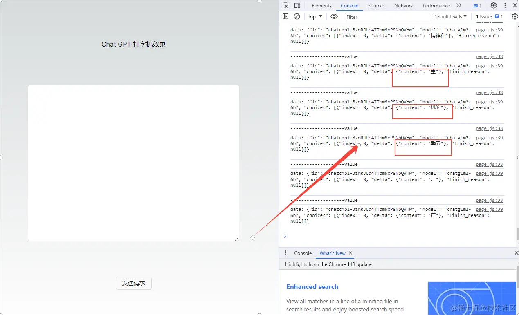Click the 发送请求 button

tap(134, 283)
